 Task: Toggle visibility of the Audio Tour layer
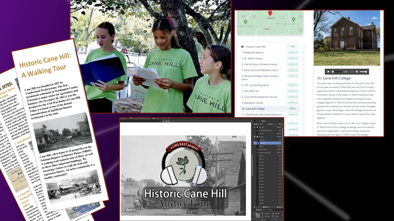280,149
